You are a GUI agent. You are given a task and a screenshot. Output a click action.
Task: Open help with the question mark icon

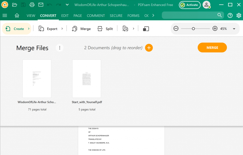click(x=230, y=16)
